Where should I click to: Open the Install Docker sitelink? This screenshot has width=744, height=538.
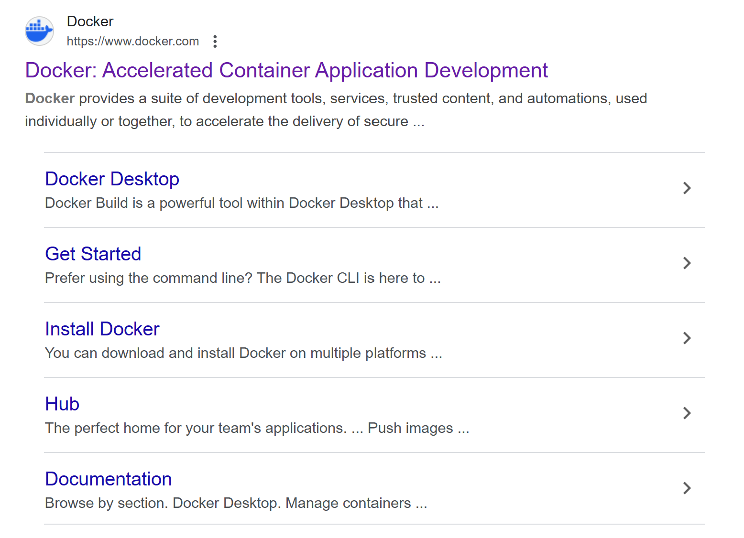tap(102, 329)
